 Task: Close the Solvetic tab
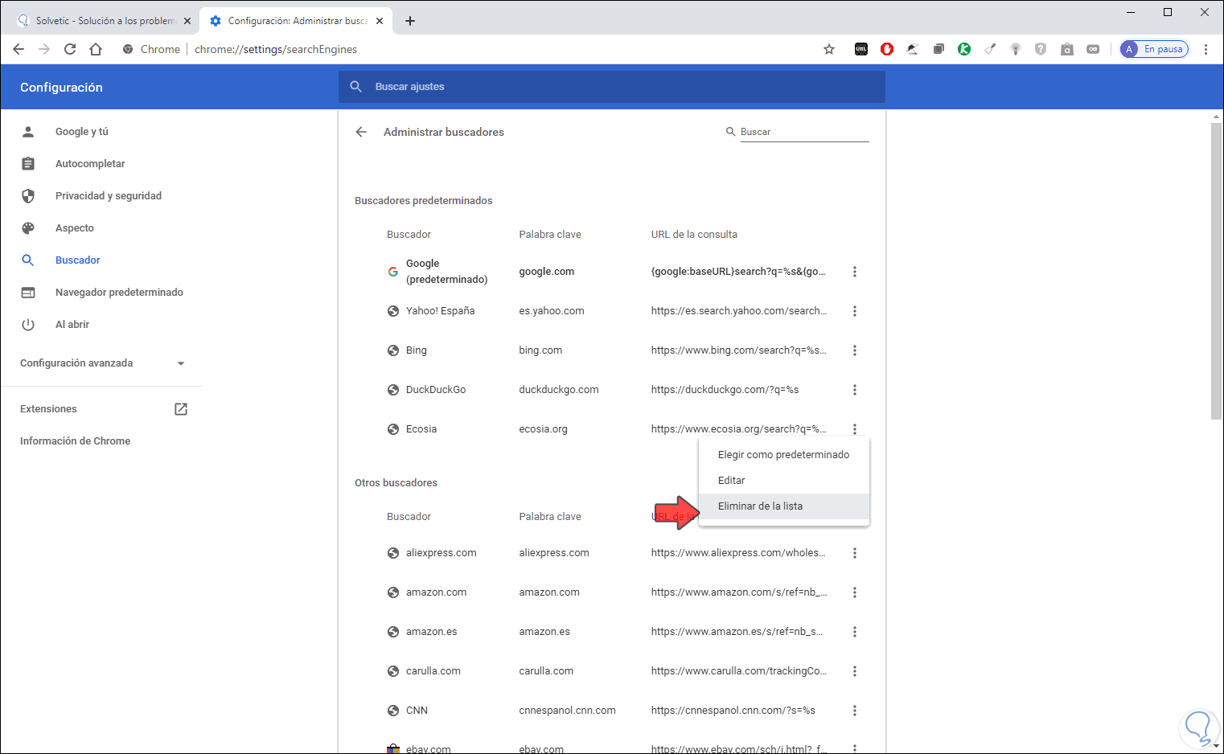click(187, 21)
